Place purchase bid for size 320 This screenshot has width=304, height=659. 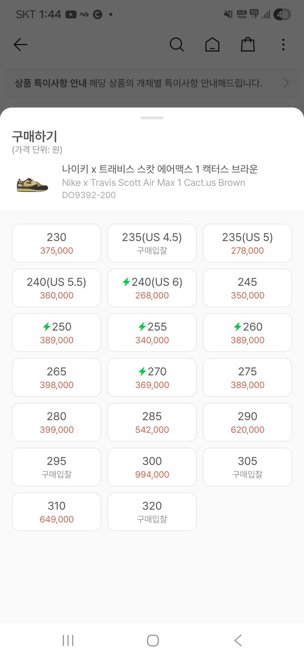tap(152, 512)
